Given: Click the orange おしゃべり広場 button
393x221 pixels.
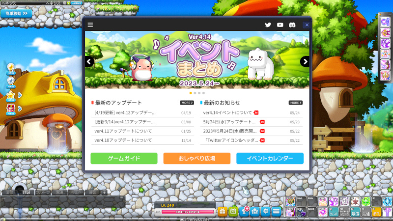Looking at the screenshot, I should tap(197, 158).
